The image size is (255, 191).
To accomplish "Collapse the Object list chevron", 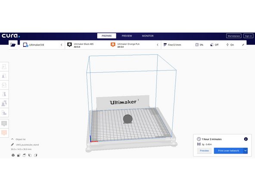I will (x=12, y=139).
